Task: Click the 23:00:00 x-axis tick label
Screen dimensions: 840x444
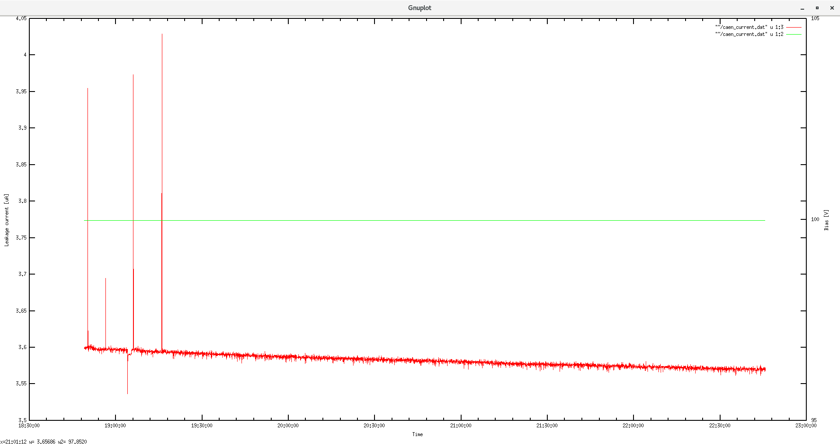Action: tap(806, 426)
